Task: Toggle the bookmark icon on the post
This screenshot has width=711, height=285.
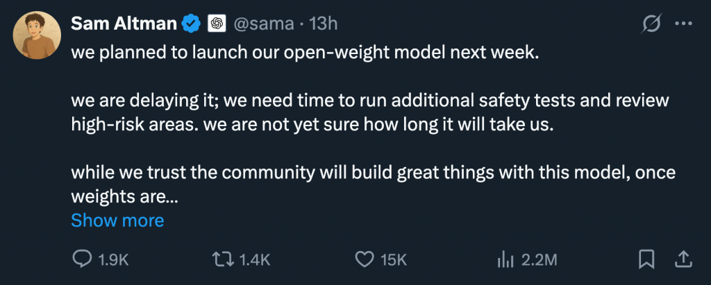Action: click(x=646, y=259)
